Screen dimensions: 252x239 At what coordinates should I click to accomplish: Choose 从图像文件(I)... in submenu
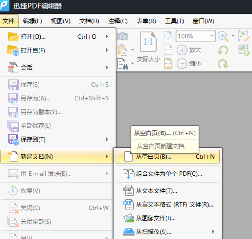click(x=167, y=218)
